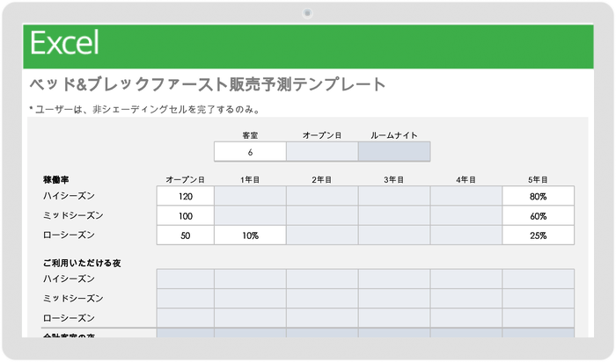Viewport: 616px width, 362px height.
Task: Select the ローシーズン 1年目 cell with 10%
Action: point(250,235)
